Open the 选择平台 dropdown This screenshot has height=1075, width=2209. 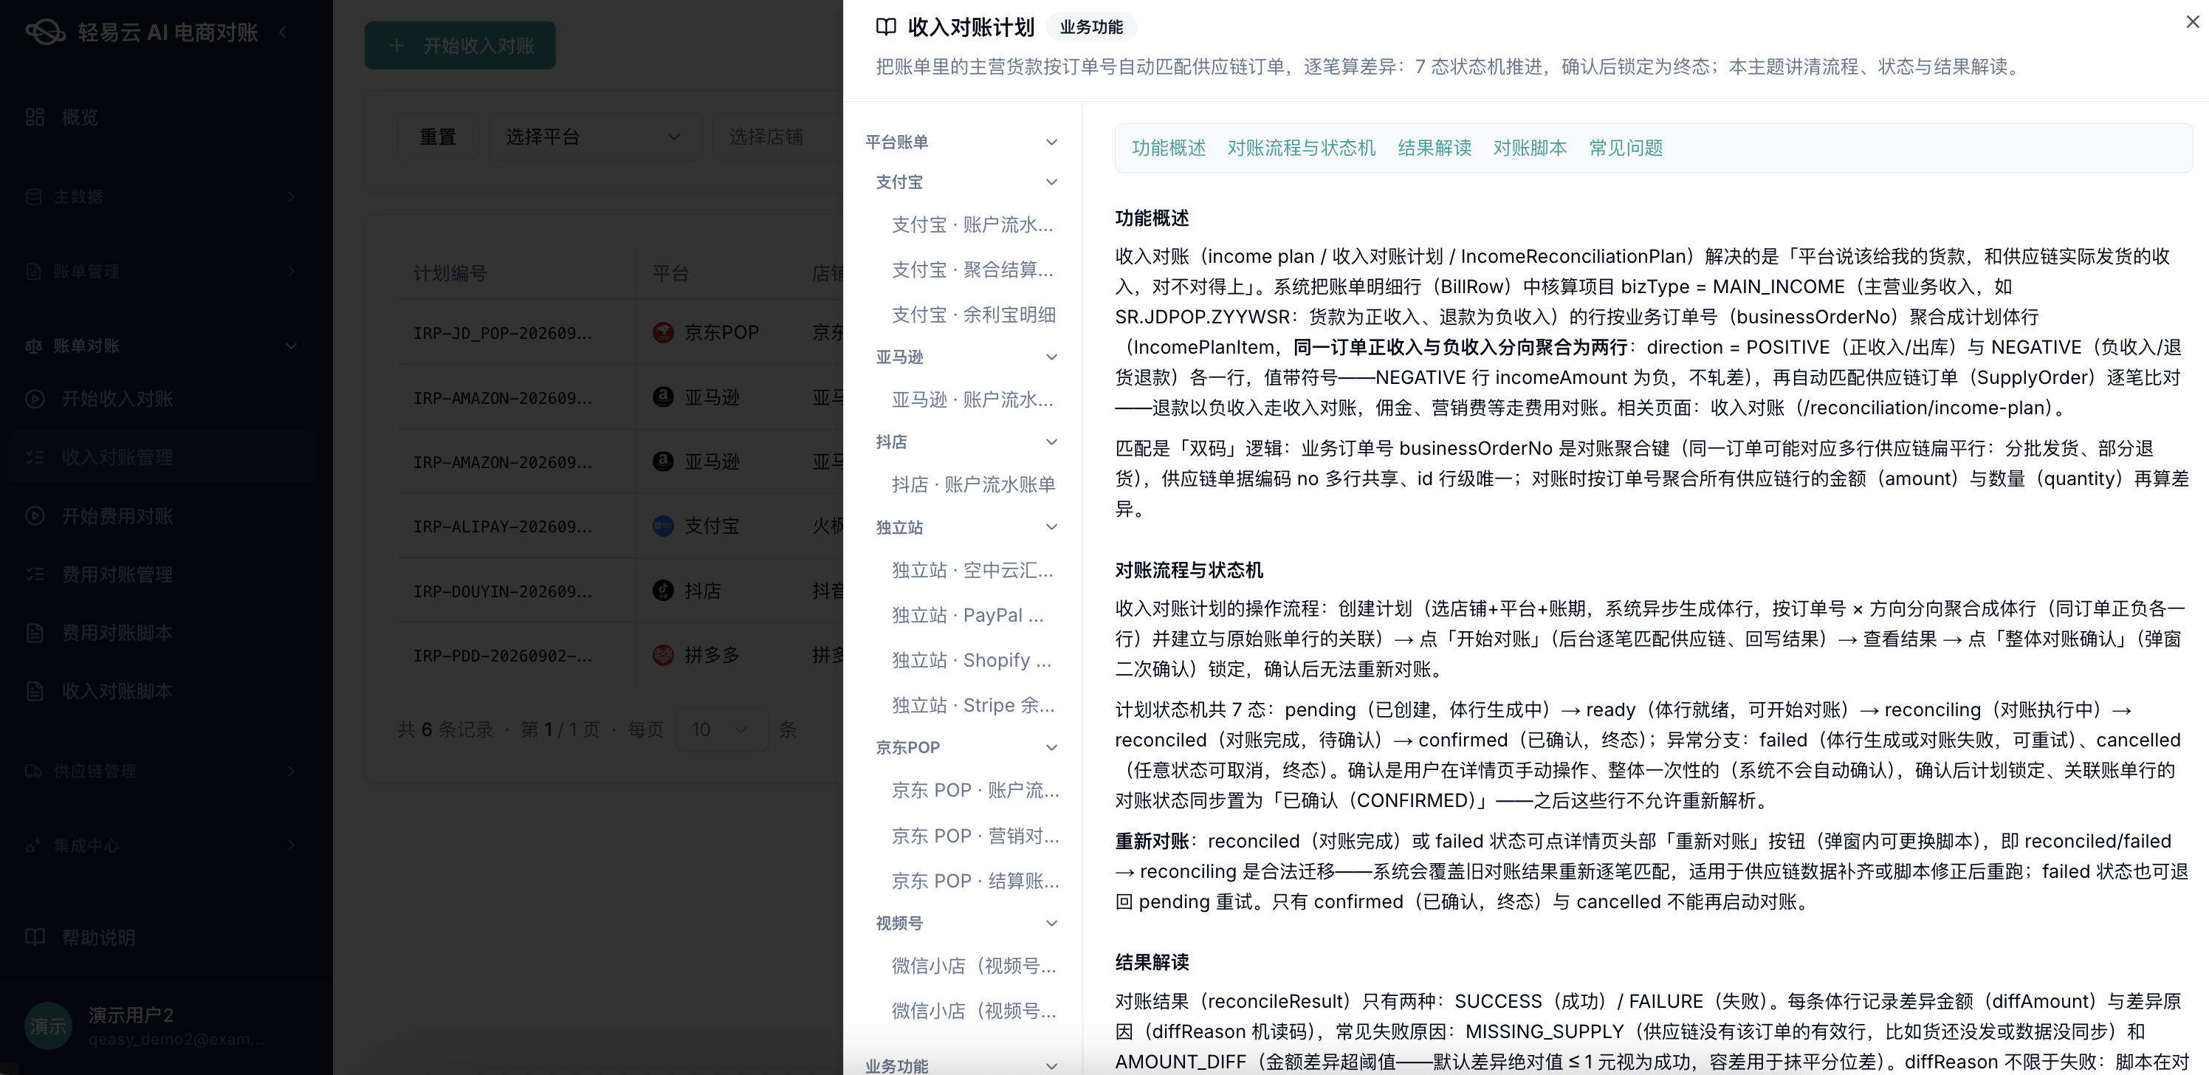point(594,137)
